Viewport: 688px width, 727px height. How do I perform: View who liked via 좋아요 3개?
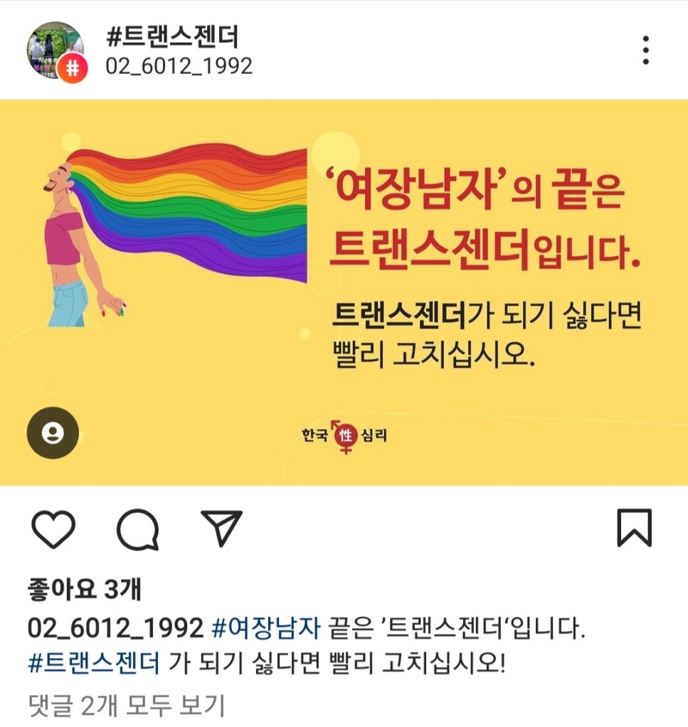point(85,589)
